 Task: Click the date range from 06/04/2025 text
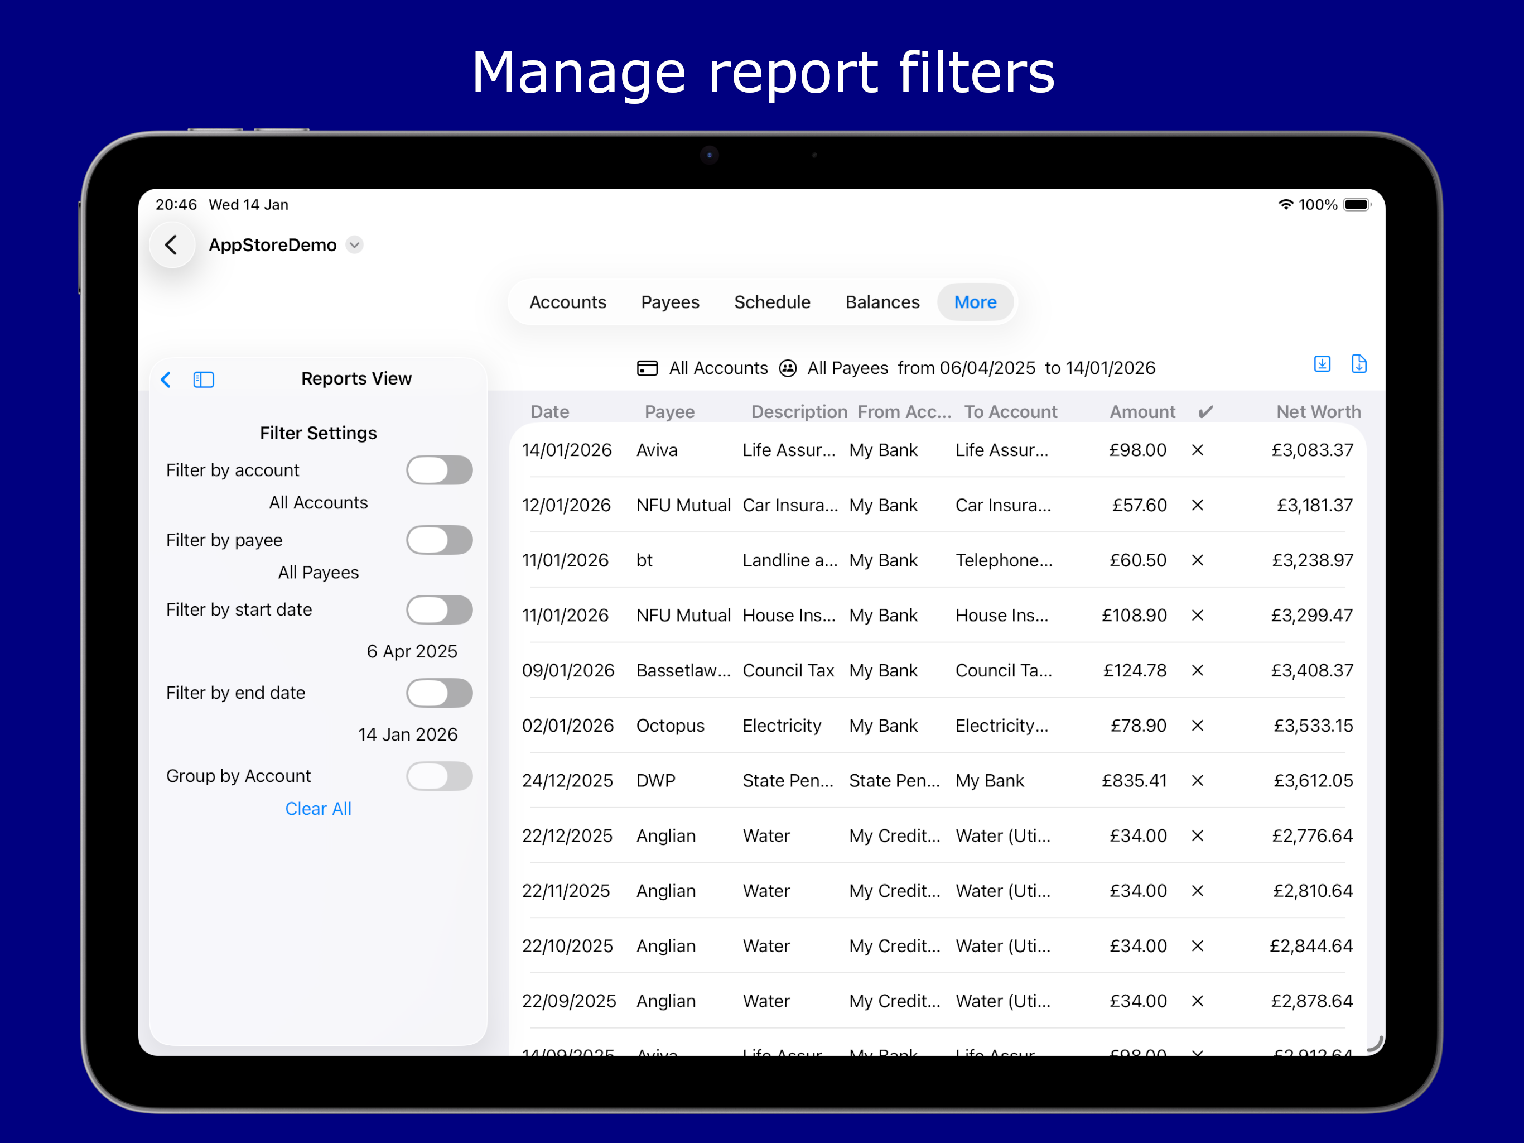coord(966,368)
